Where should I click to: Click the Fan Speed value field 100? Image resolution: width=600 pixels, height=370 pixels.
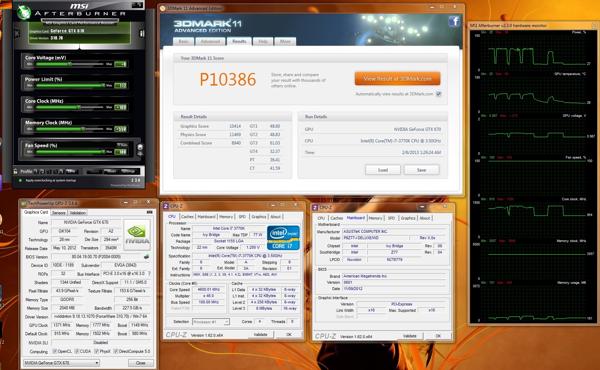pos(121,152)
